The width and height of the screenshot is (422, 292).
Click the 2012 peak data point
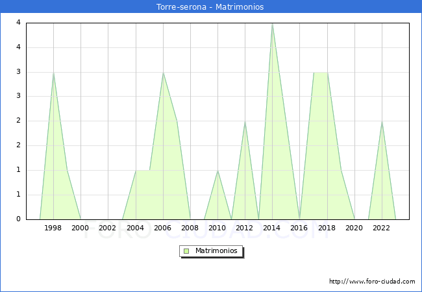point(245,121)
